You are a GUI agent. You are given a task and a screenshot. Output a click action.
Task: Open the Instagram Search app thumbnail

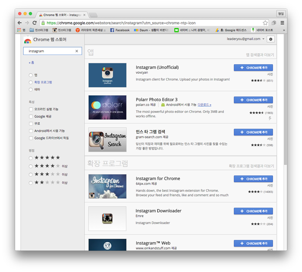click(x=107, y=140)
